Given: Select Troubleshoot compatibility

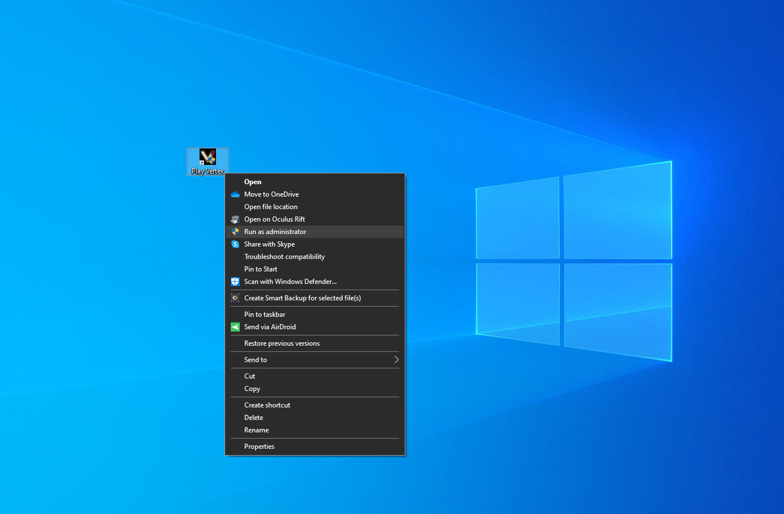Looking at the screenshot, I should tap(285, 257).
